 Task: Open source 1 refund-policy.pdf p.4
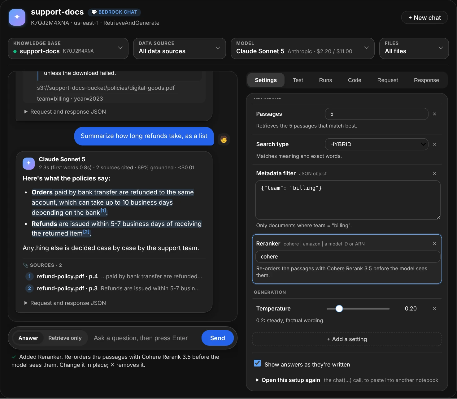coord(113,276)
